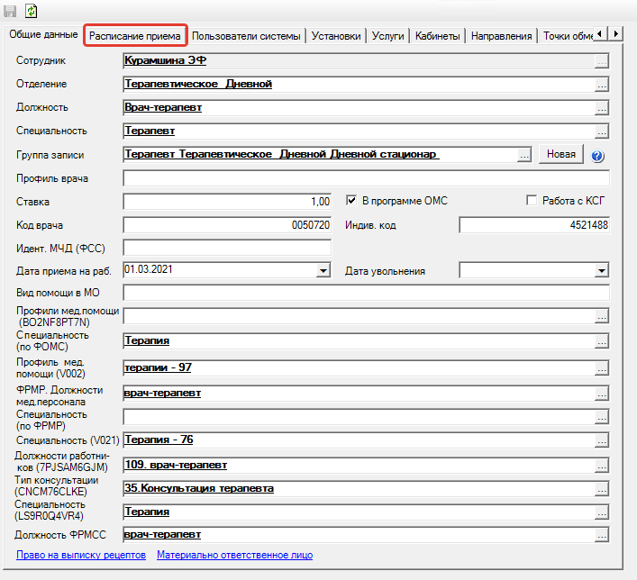Viewport: 637px width, 580px height.
Task: Click the Группа записи value text link
Action: tap(281, 154)
